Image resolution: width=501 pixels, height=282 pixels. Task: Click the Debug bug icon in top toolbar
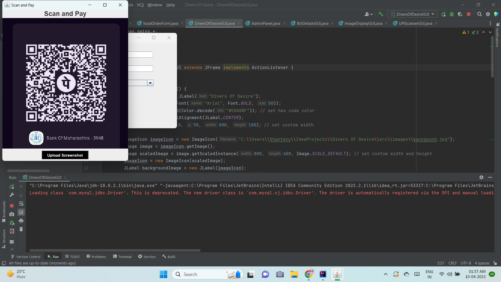452,14
